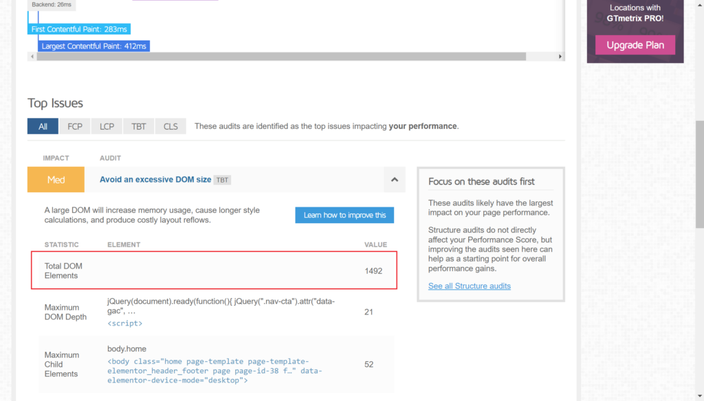This screenshot has height=401, width=704.
Task: Switch to the FCP filter tab
Action: (74, 126)
